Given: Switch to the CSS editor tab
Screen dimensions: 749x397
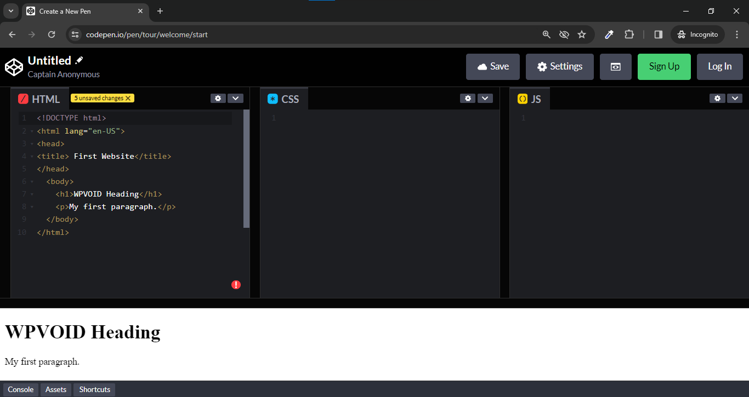Looking at the screenshot, I should coord(284,99).
